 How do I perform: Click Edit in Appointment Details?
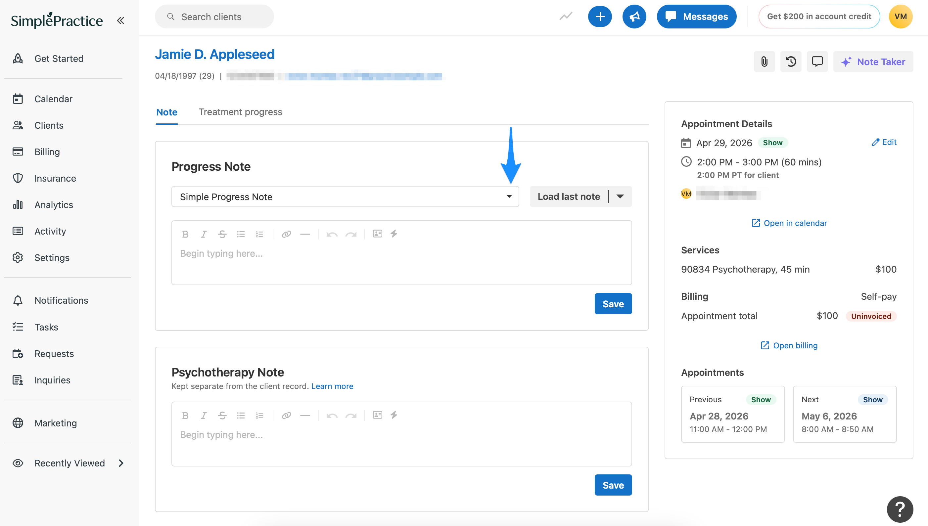pyautogui.click(x=884, y=142)
